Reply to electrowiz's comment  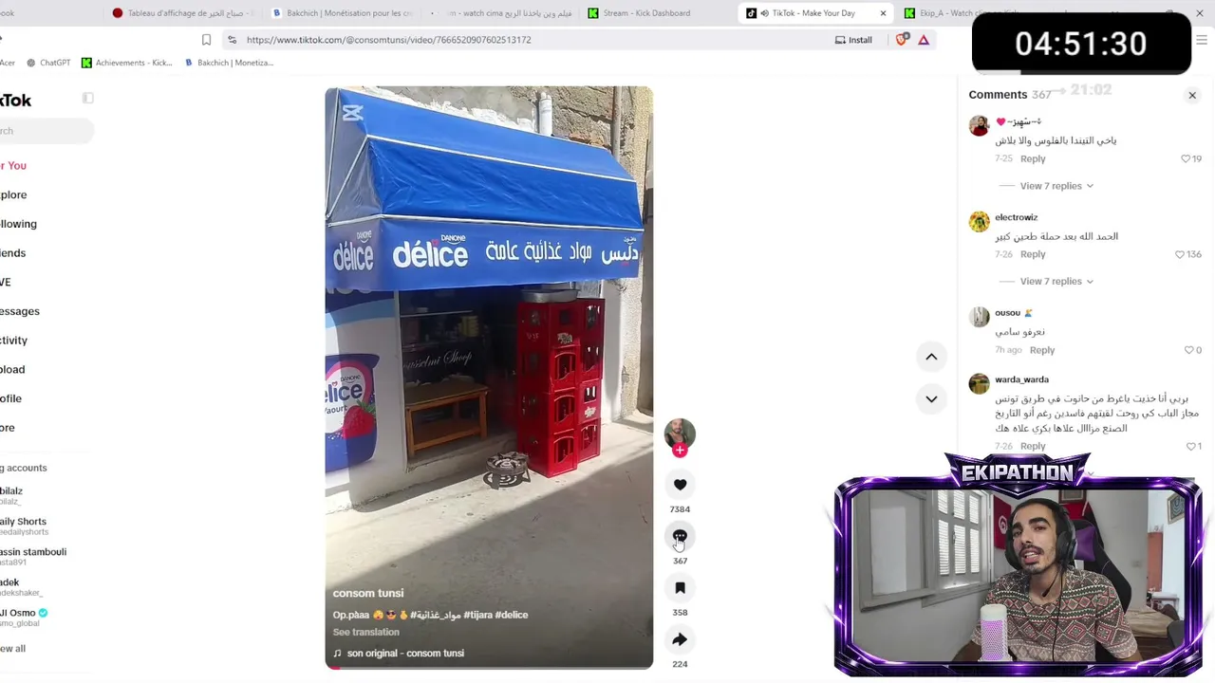coord(1033,254)
